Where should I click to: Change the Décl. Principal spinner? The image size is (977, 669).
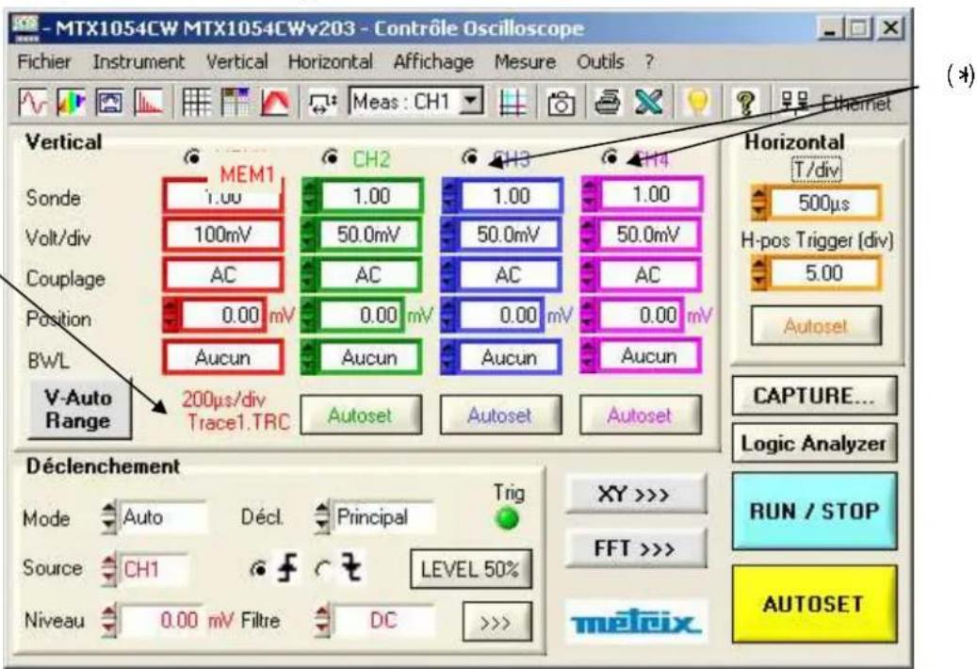(322, 517)
